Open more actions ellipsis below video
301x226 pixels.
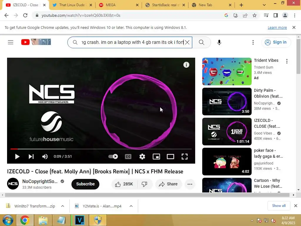coord(190,184)
